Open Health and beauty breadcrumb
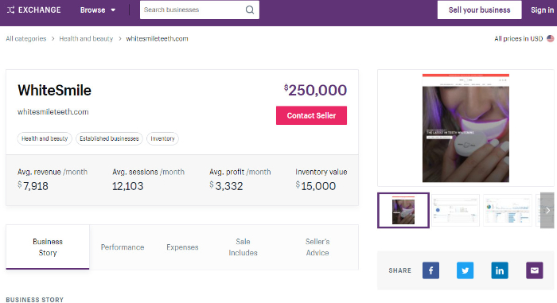The width and height of the screenshot is (557, 303). (x=86, y=39)
